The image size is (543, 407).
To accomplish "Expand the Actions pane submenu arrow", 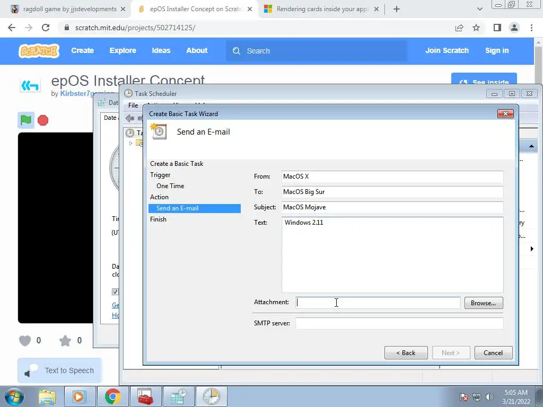I will [x=532, y=249].
